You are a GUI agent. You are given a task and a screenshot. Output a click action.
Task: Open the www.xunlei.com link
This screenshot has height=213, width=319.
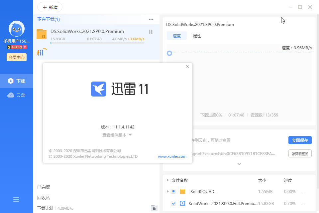click(172, 156)
